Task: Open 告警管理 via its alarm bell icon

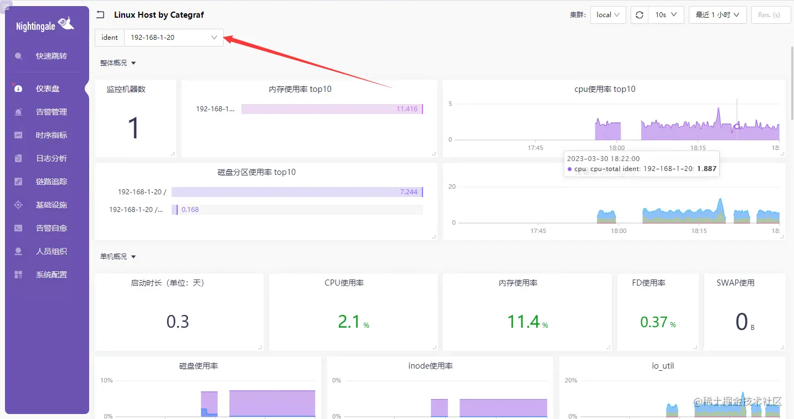Action: point(19,112)
